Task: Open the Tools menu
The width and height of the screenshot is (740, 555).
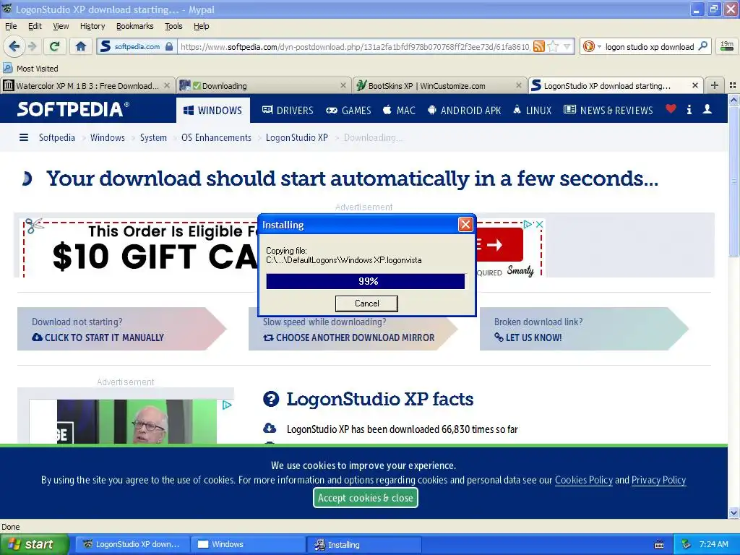Action: (x=173, y=26)
